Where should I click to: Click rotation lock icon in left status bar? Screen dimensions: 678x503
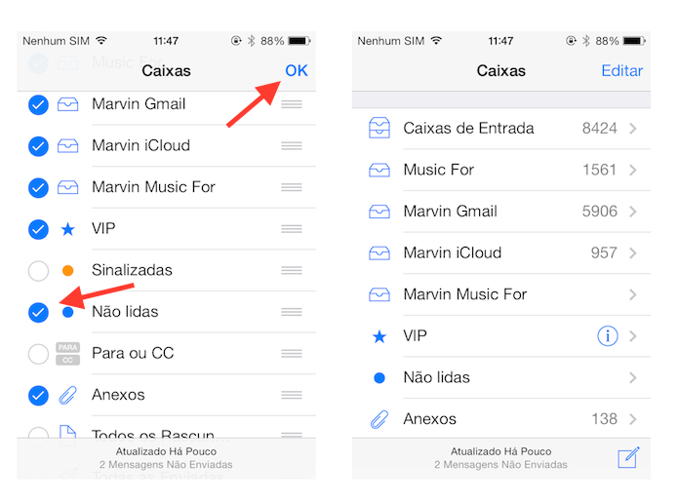(236, 41)
